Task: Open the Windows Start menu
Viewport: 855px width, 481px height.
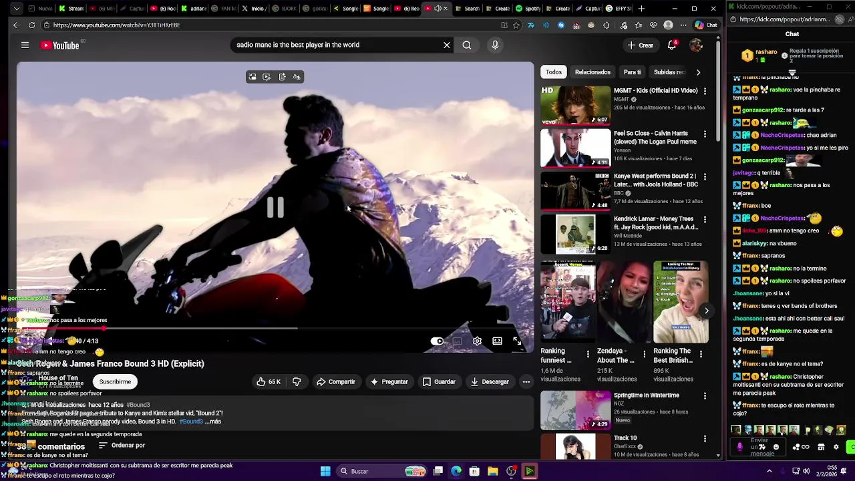Action: tap(325, 471)
